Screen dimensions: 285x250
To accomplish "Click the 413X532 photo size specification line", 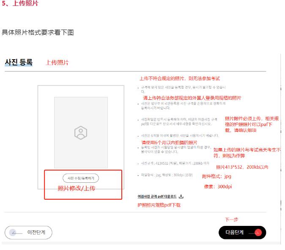I will [x=175, y=163].
